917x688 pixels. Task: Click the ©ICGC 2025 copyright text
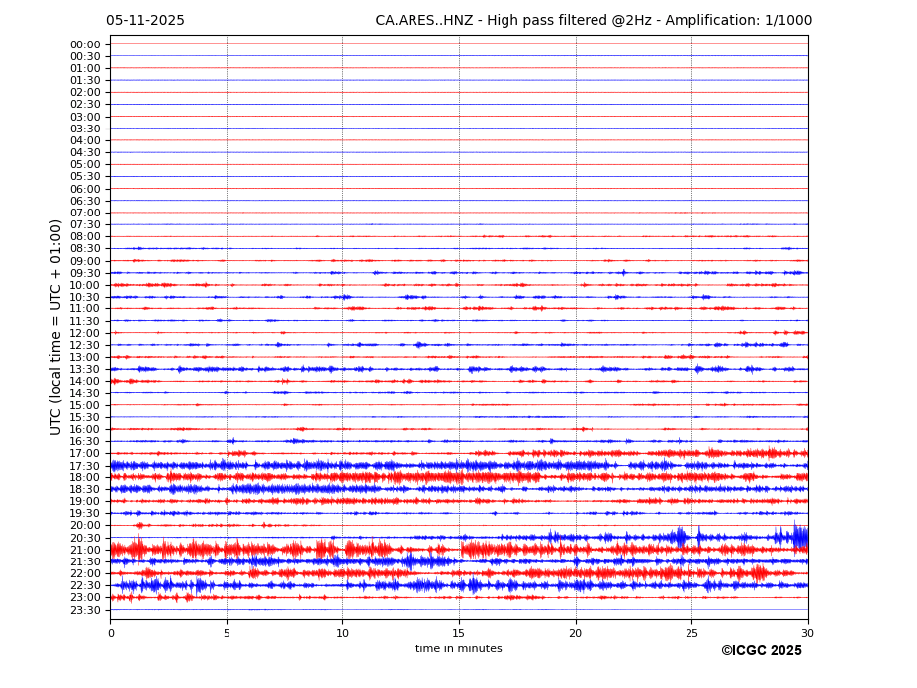pos(761,651)
